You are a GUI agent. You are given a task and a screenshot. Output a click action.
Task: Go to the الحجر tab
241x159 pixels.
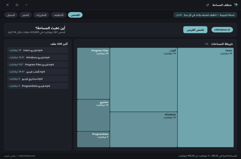pyautogui.click(x=25, y=15)
